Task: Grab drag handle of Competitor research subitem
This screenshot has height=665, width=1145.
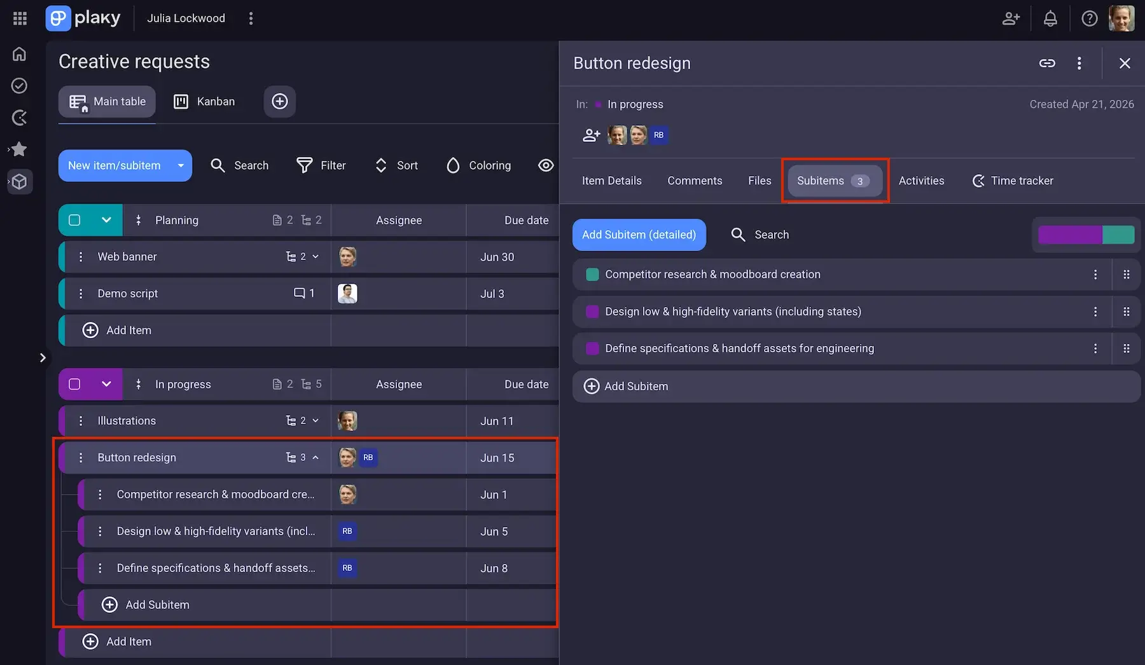Action: [x=1127, y=275]
